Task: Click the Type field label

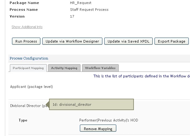Action: [x=23, y=120]
